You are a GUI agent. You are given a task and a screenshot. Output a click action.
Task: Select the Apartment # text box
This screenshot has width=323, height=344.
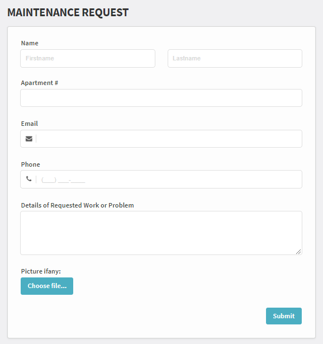tap(161, 98)
